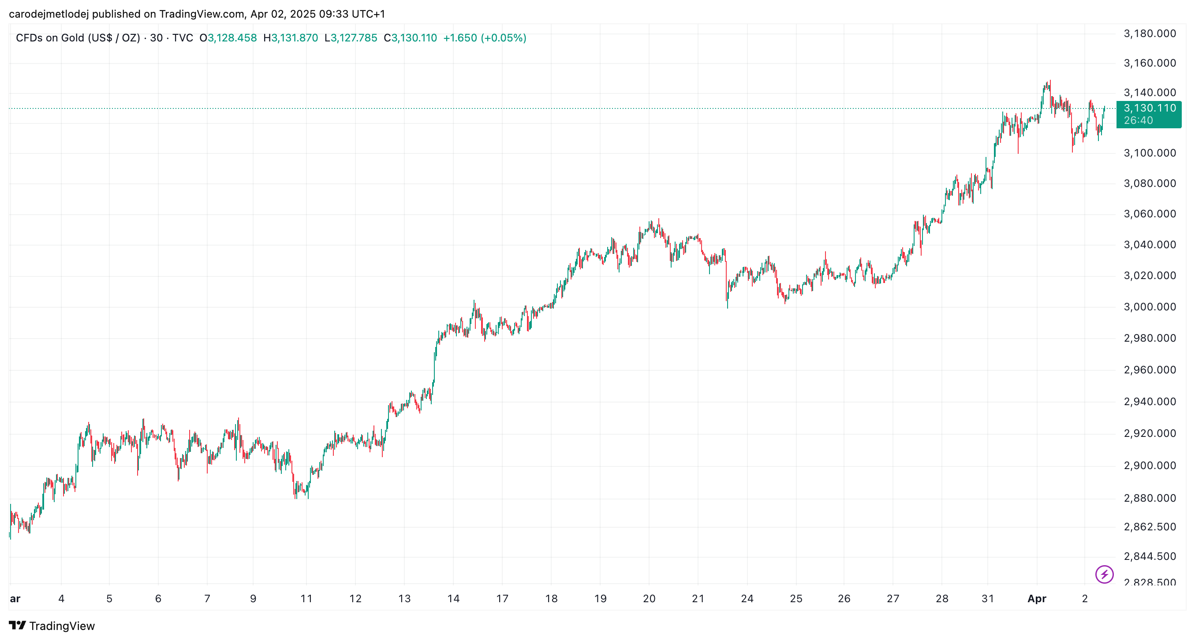Select the CFDs on Gold symbol title
The image size is (1195, 641).
coord(78,37)
